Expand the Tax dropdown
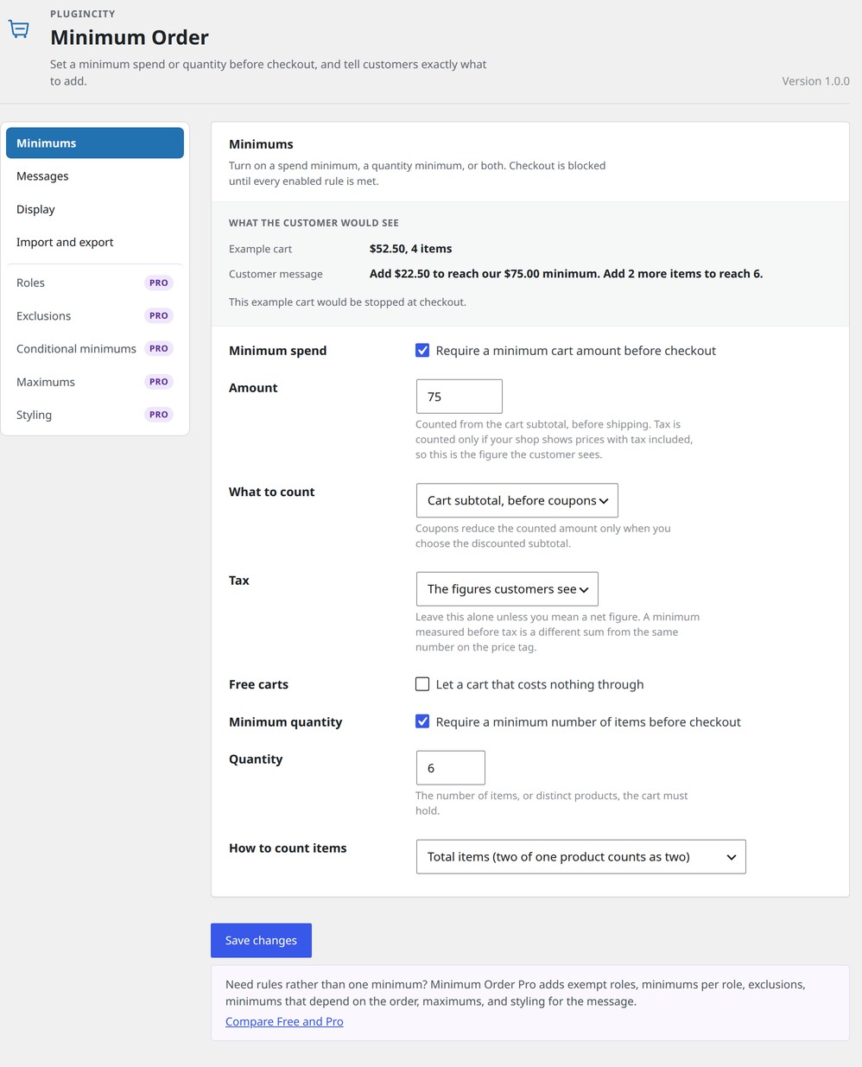 (x=507, y=589)
